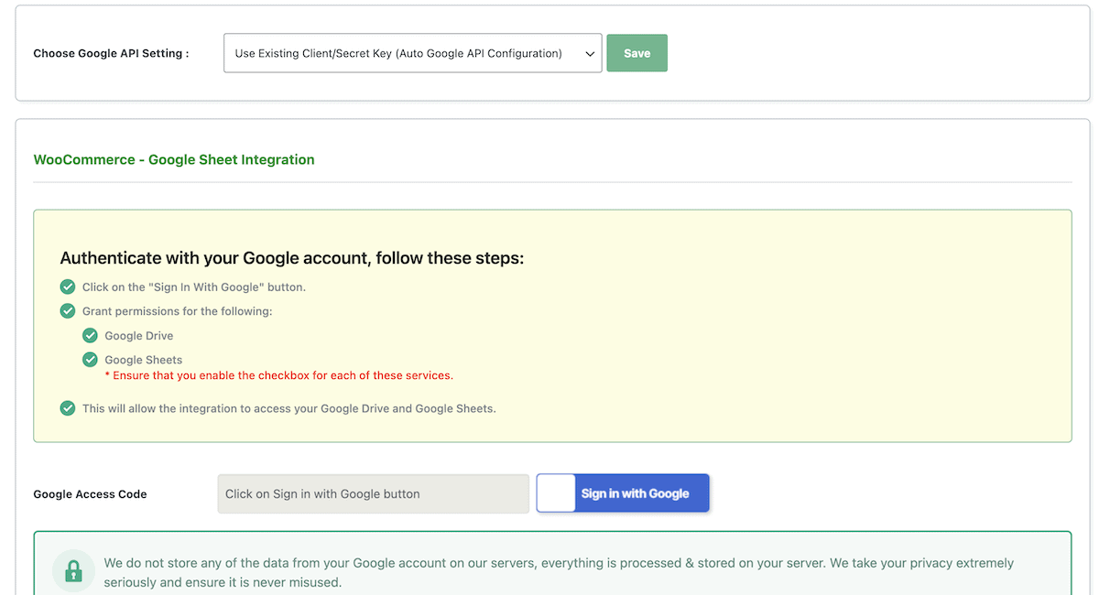
Task: Click the Google Access Code input field
Action: 374,493
